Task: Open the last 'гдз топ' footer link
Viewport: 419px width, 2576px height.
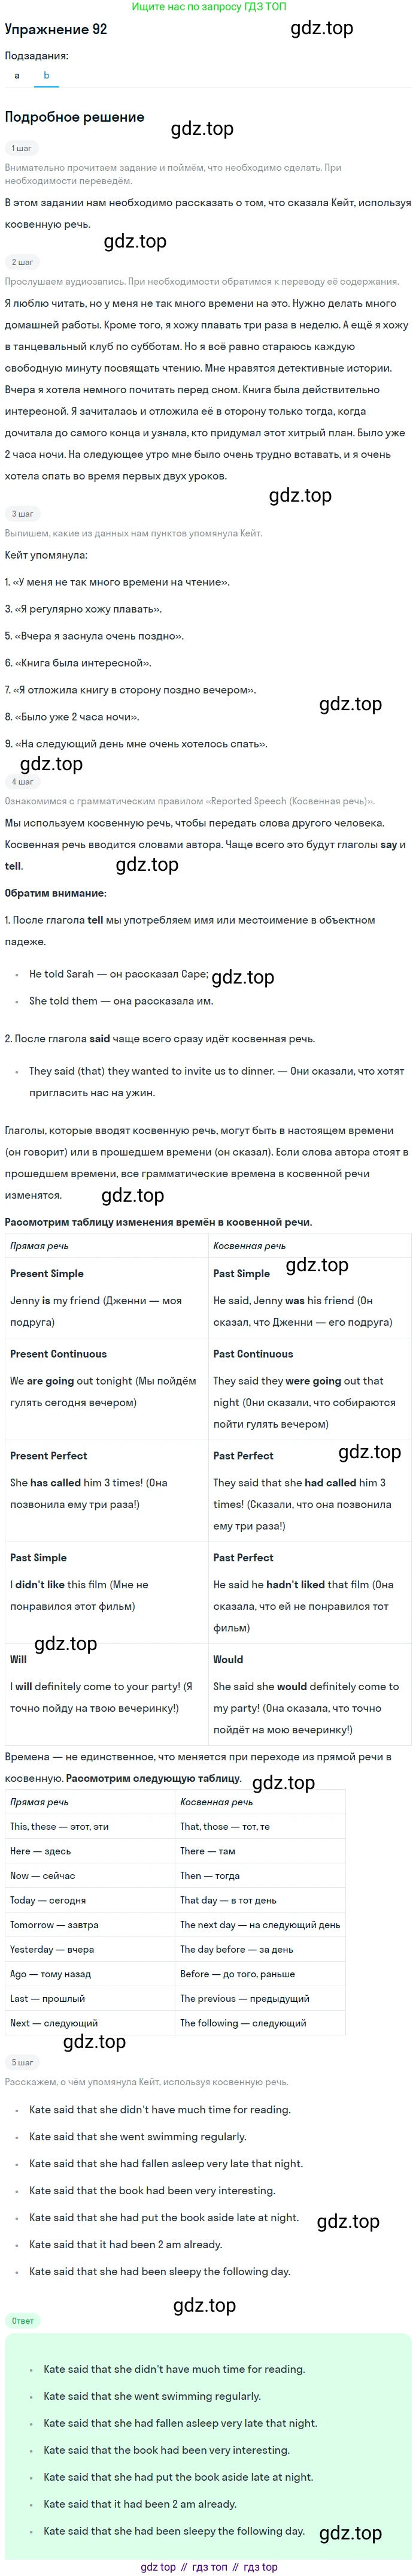Action: (x=260, y=2567)
